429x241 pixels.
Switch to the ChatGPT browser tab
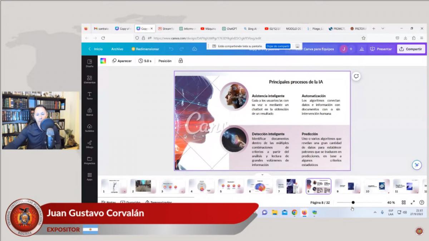(230, 29)
